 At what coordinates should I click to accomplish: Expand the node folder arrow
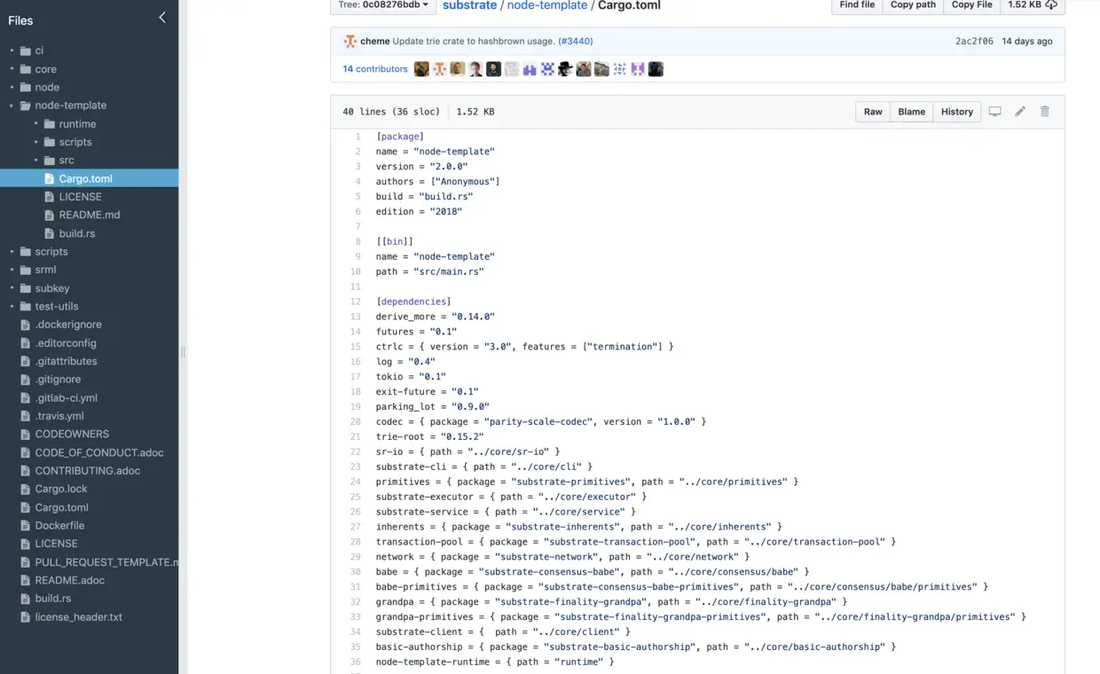(x=12, y=87)
